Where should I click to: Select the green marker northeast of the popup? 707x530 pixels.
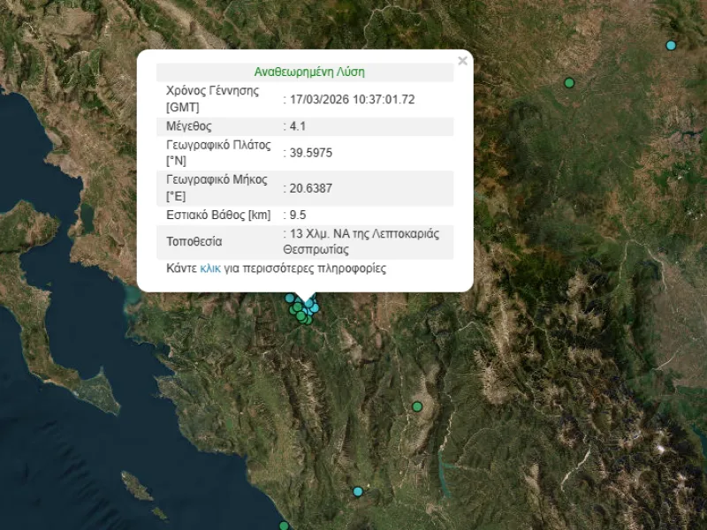[569, 83]
